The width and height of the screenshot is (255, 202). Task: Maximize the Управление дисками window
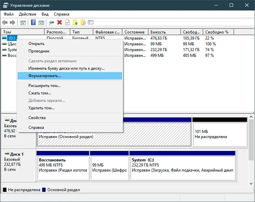coord(231,5)
